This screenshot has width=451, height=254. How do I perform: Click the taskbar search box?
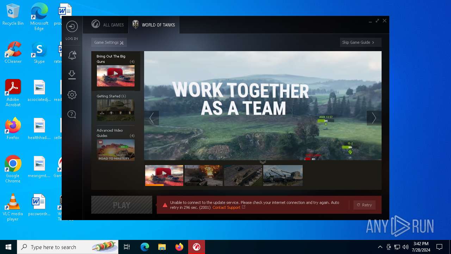point(68,247)
